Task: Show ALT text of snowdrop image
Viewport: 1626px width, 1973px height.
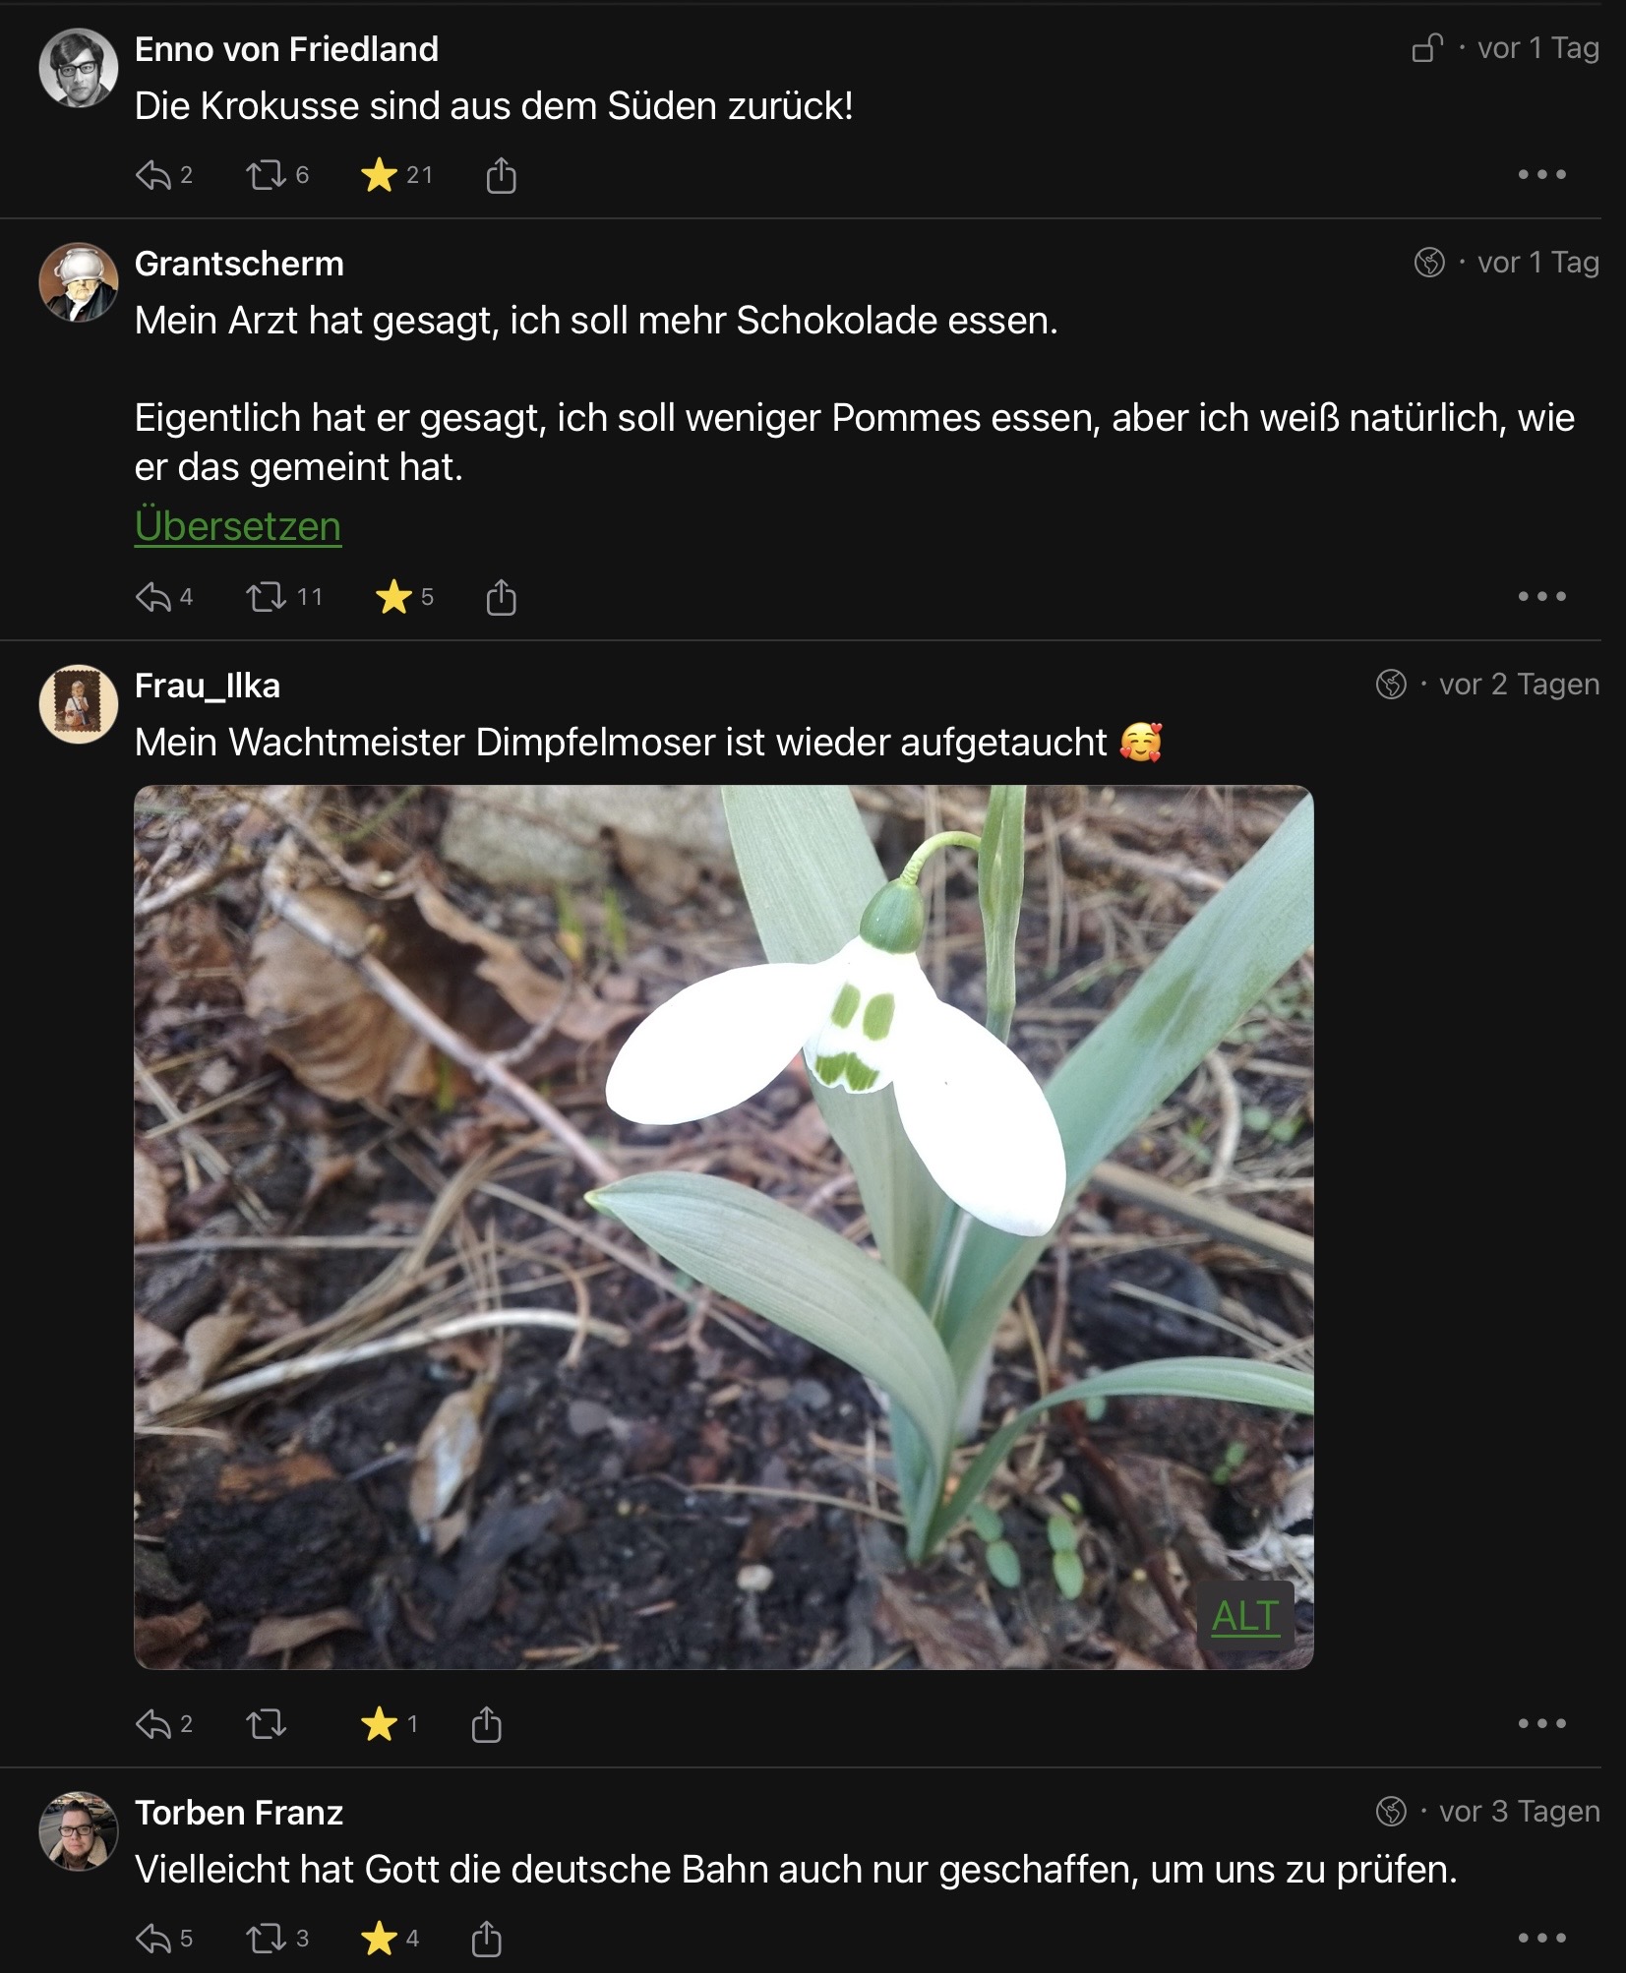Action: pos(1245,1616)
